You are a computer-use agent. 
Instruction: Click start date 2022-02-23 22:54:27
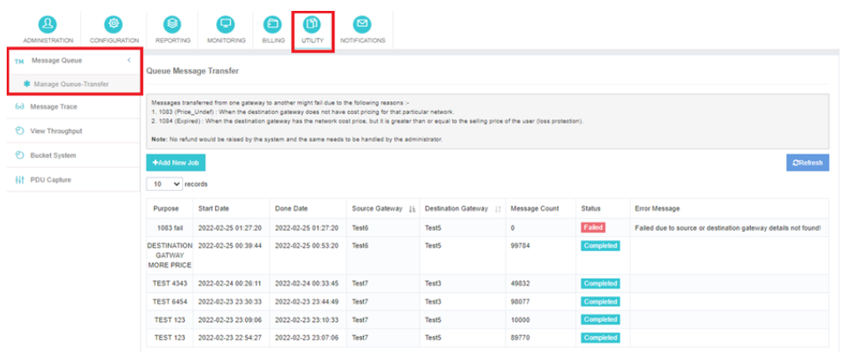(230, 338)
